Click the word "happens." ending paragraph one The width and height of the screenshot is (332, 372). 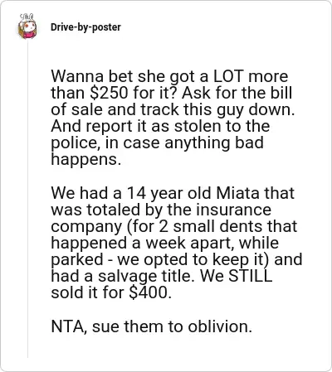click(86, 160)
